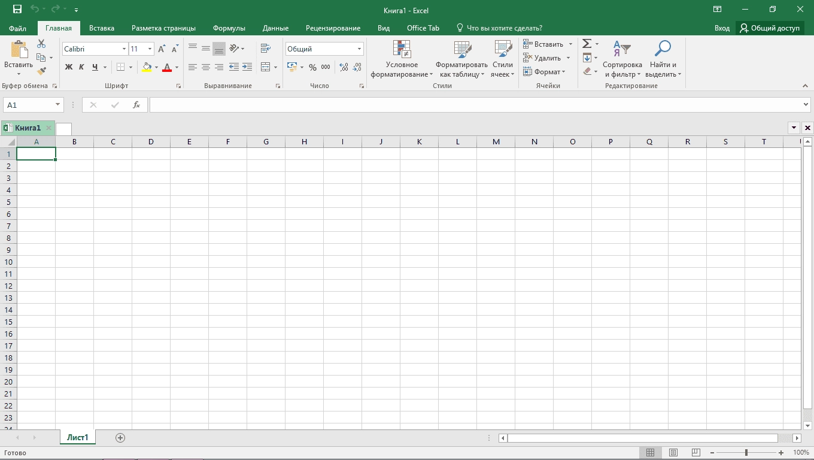Toggle align text right
814x460 pixels.
(x=219, y=67)
